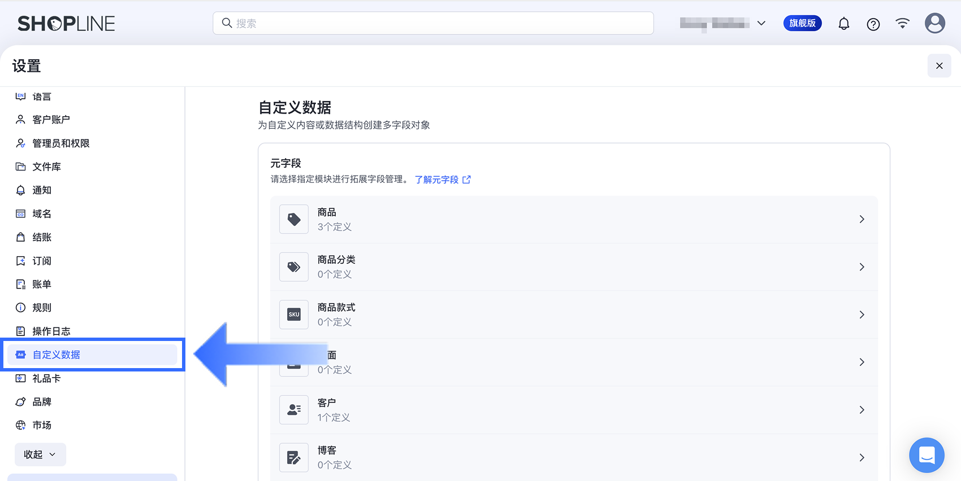This screenshot has width=961, height=481.
Task: Click the 博客 edit icon
Action: coord(294,457)
